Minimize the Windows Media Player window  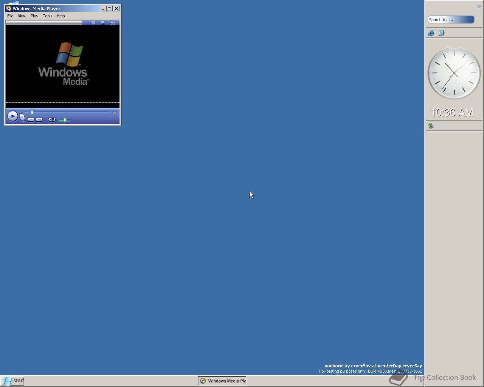(103, 8)
